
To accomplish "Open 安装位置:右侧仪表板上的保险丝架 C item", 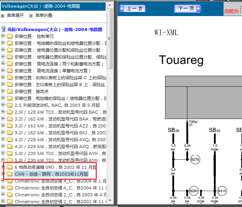I will pos(61,78).
